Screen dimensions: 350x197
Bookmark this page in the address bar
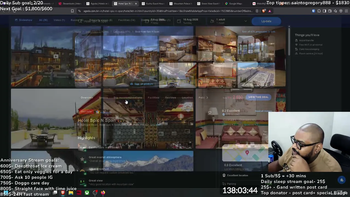pyautogui.click(x=72, y=11)
